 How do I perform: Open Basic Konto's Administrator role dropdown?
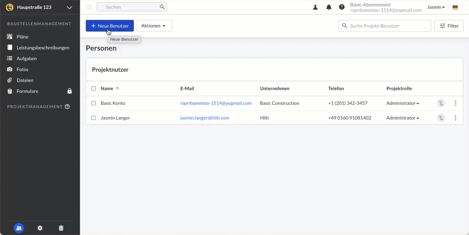pyautogui.click(x=402, y=103)
